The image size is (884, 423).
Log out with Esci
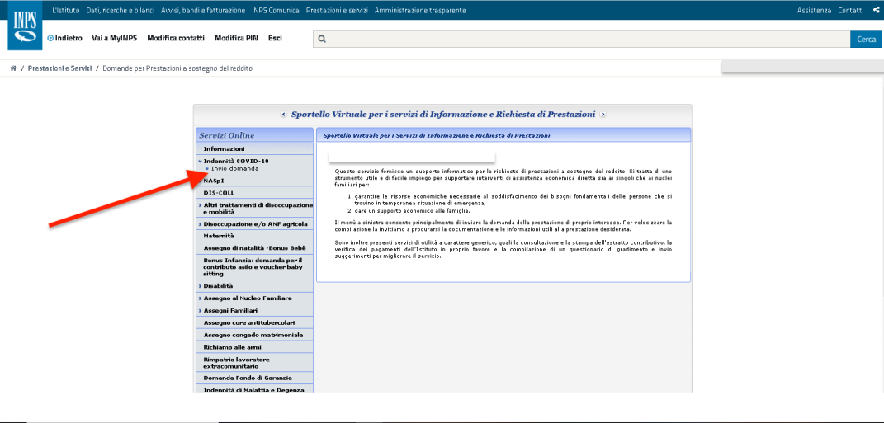point(275,38)
